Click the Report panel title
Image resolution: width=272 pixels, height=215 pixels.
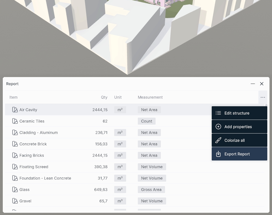(12, 84)
